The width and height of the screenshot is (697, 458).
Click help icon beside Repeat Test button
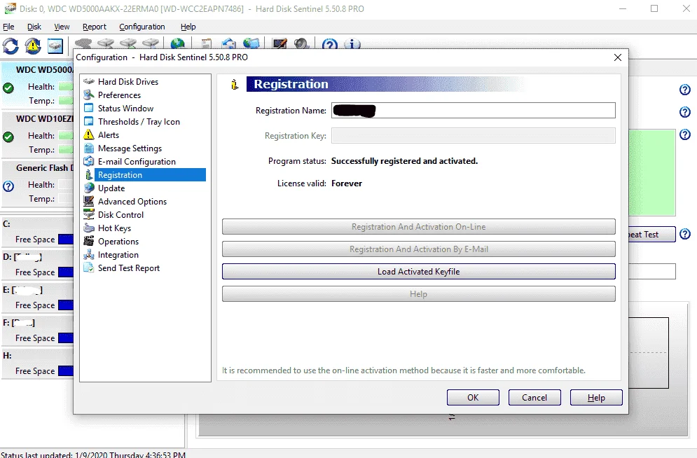(x=685, y=234)
